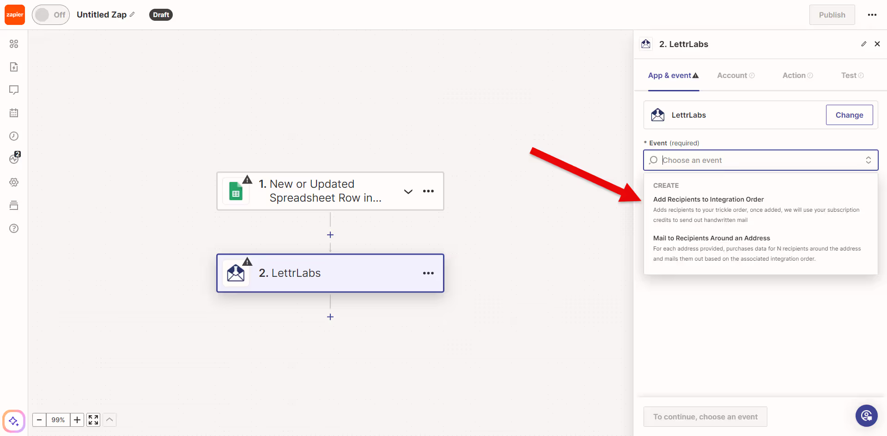
Task: Expand the chevron on step 1
Action: coord(408,191)
